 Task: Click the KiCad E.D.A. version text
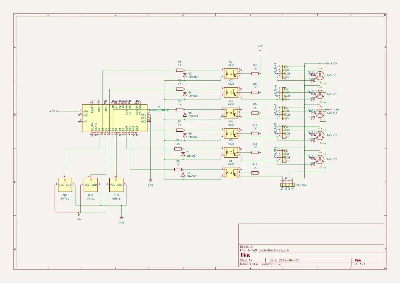coord(260,264)
